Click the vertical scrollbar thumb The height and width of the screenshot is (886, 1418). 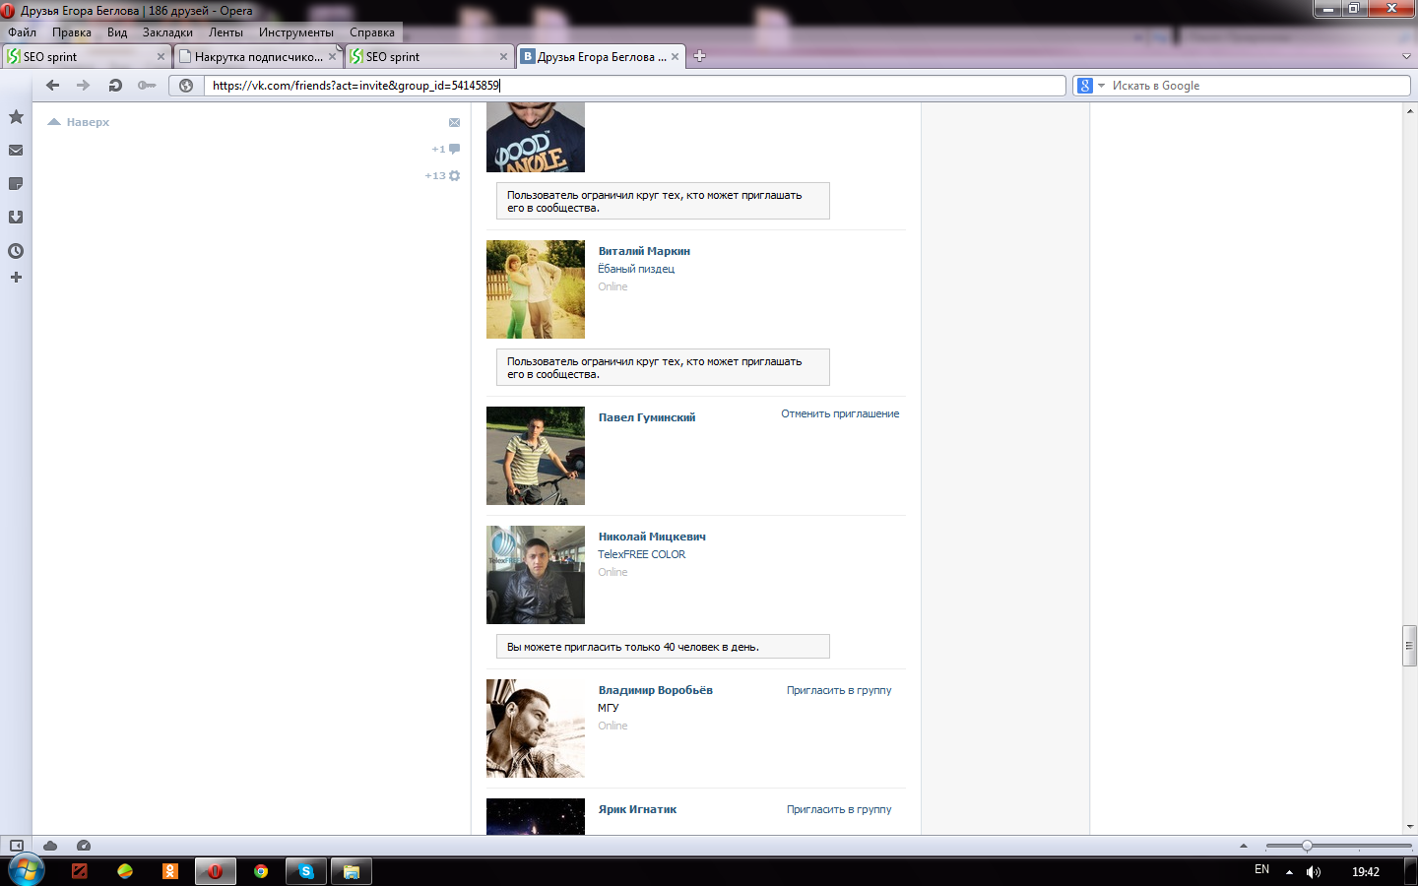[1410, 646]
